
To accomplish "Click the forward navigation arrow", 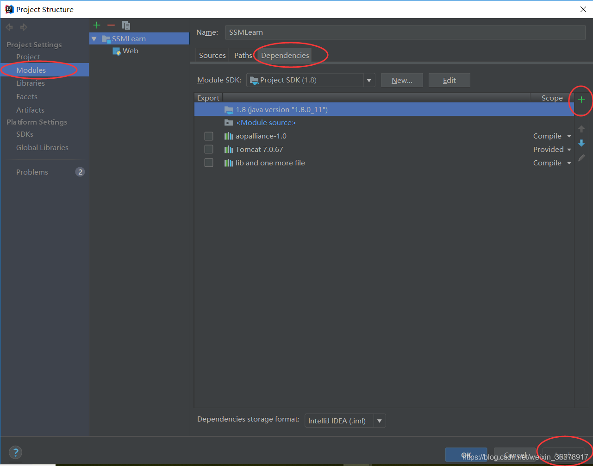I will coord(24,27).
